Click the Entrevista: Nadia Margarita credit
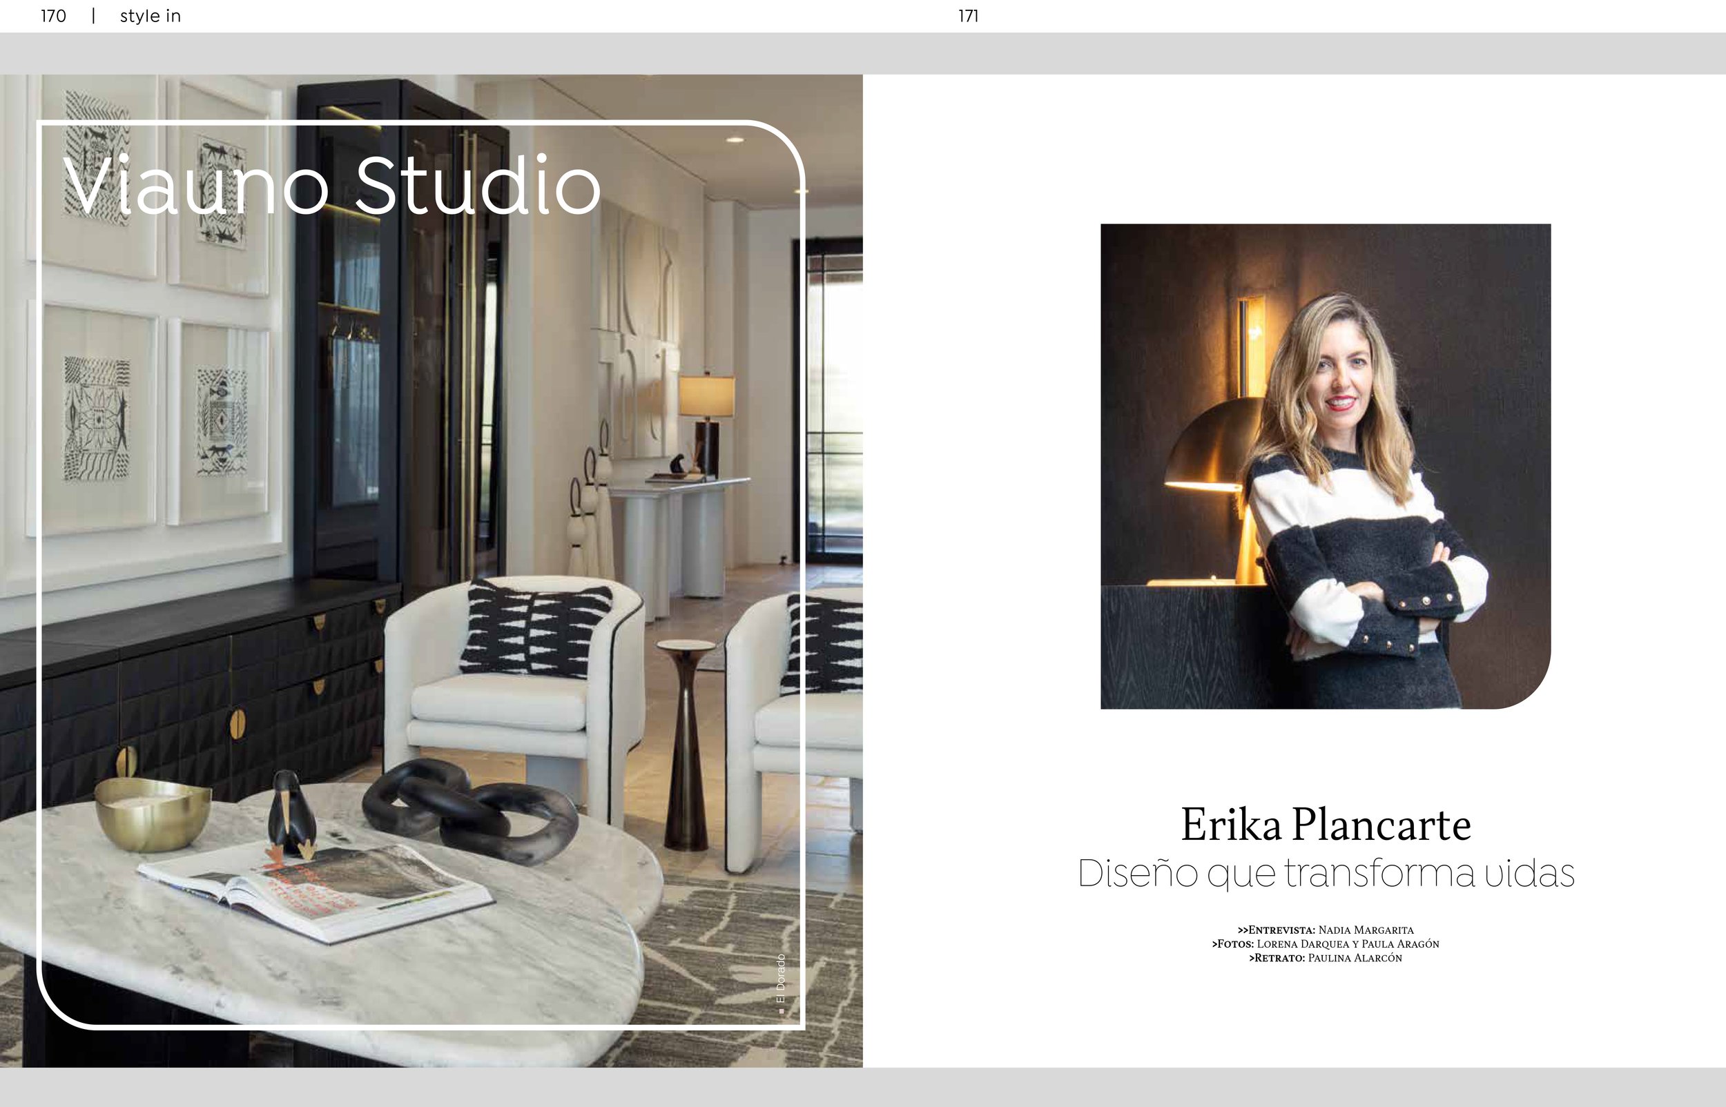The image size is (1726, 1107). [x=1326, y=930]
